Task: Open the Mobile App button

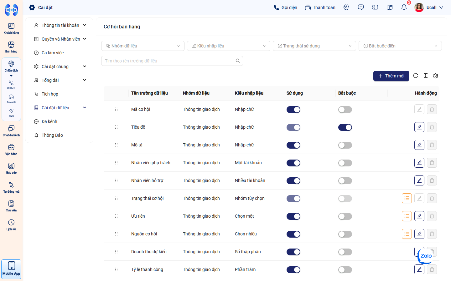Action: [11, 269]
